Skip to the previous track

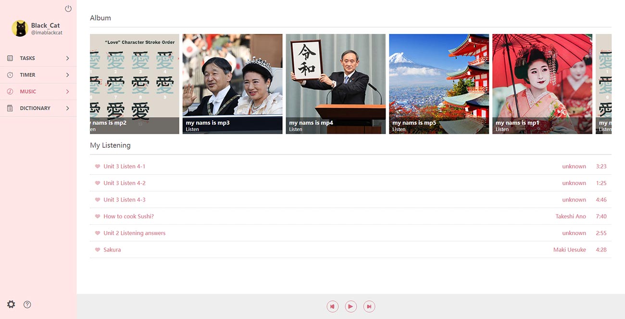click(x=332, y=306)
